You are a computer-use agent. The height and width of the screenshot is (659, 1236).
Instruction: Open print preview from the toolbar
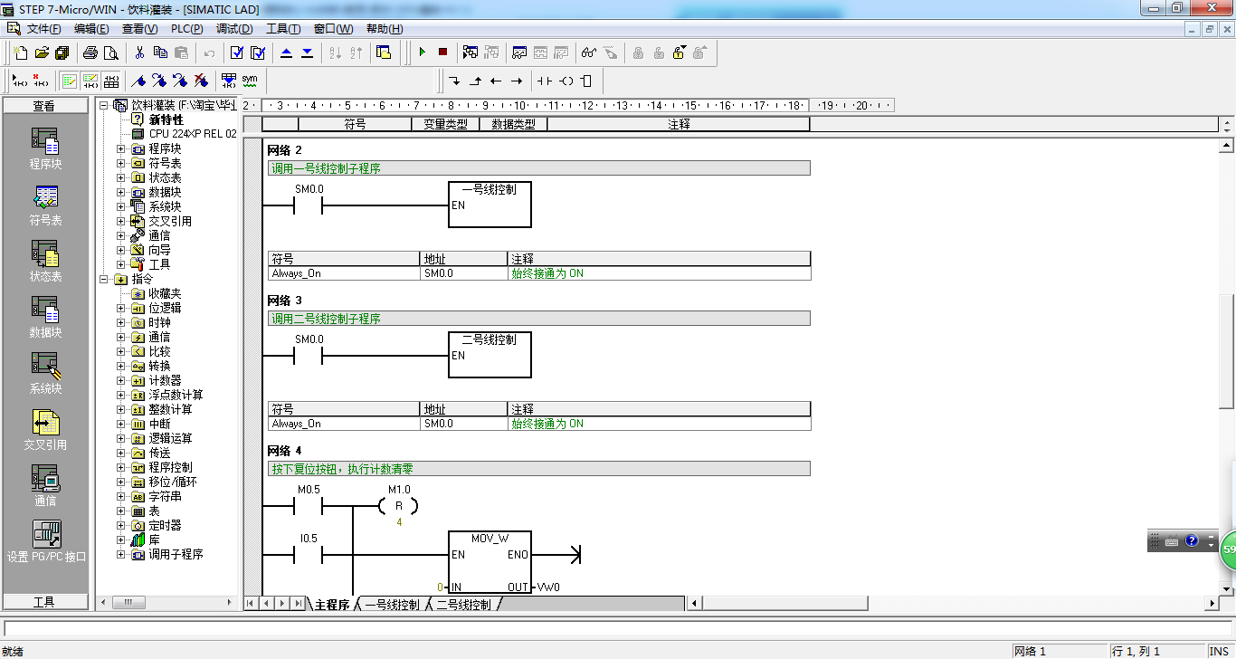pyautogui.click(x=111, y=53)
